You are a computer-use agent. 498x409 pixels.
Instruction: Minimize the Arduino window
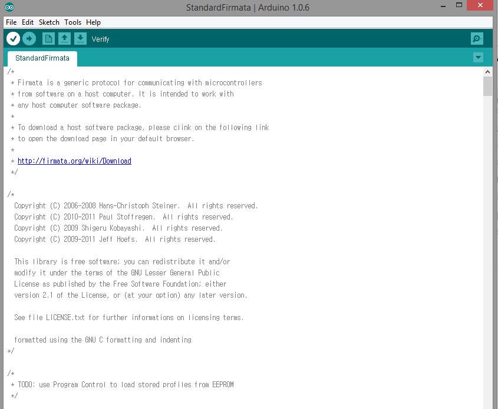coord(443,5)
